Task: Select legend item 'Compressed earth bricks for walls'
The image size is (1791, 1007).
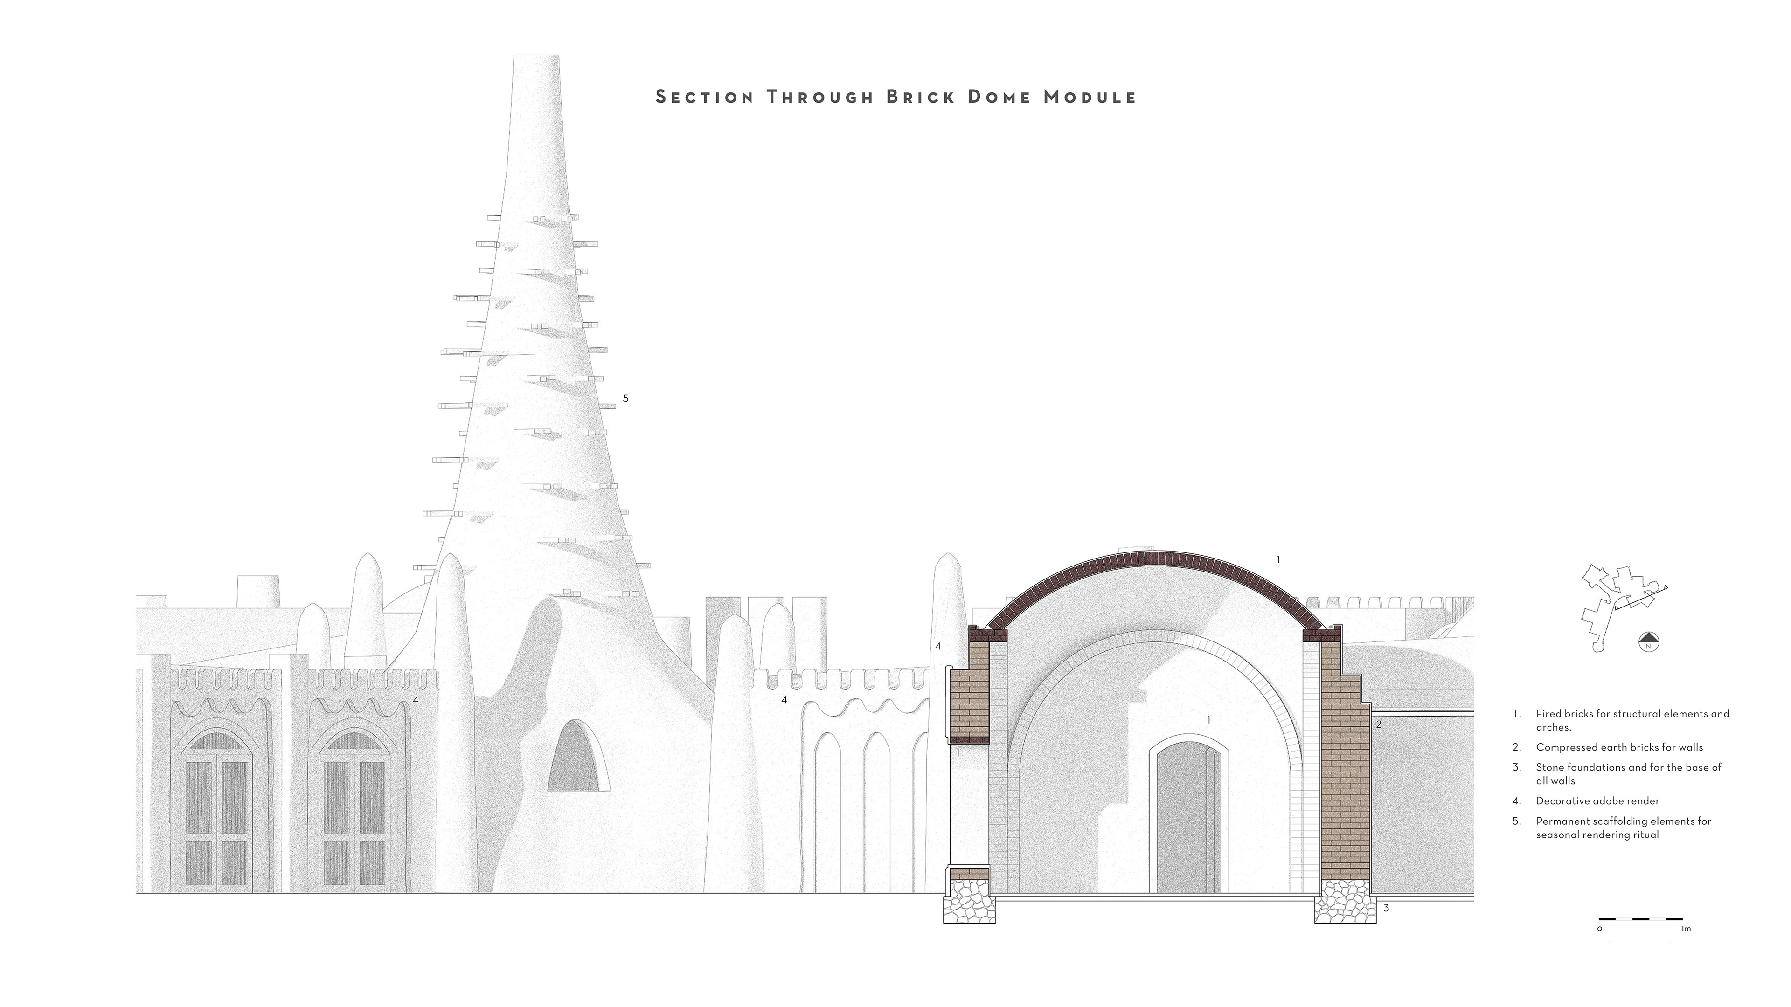Action: pos(1619,747)
